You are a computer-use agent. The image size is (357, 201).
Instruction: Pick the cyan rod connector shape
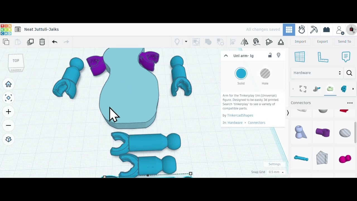(301, 158)
